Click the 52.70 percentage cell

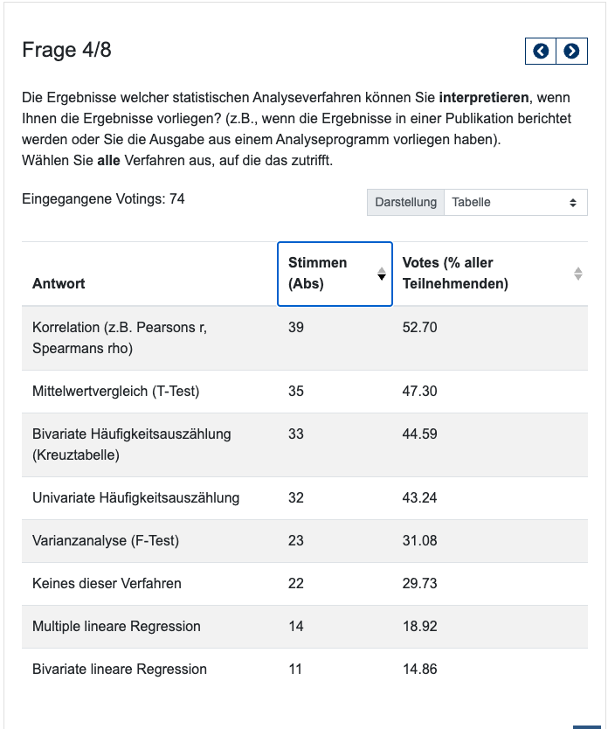(419, 327)
